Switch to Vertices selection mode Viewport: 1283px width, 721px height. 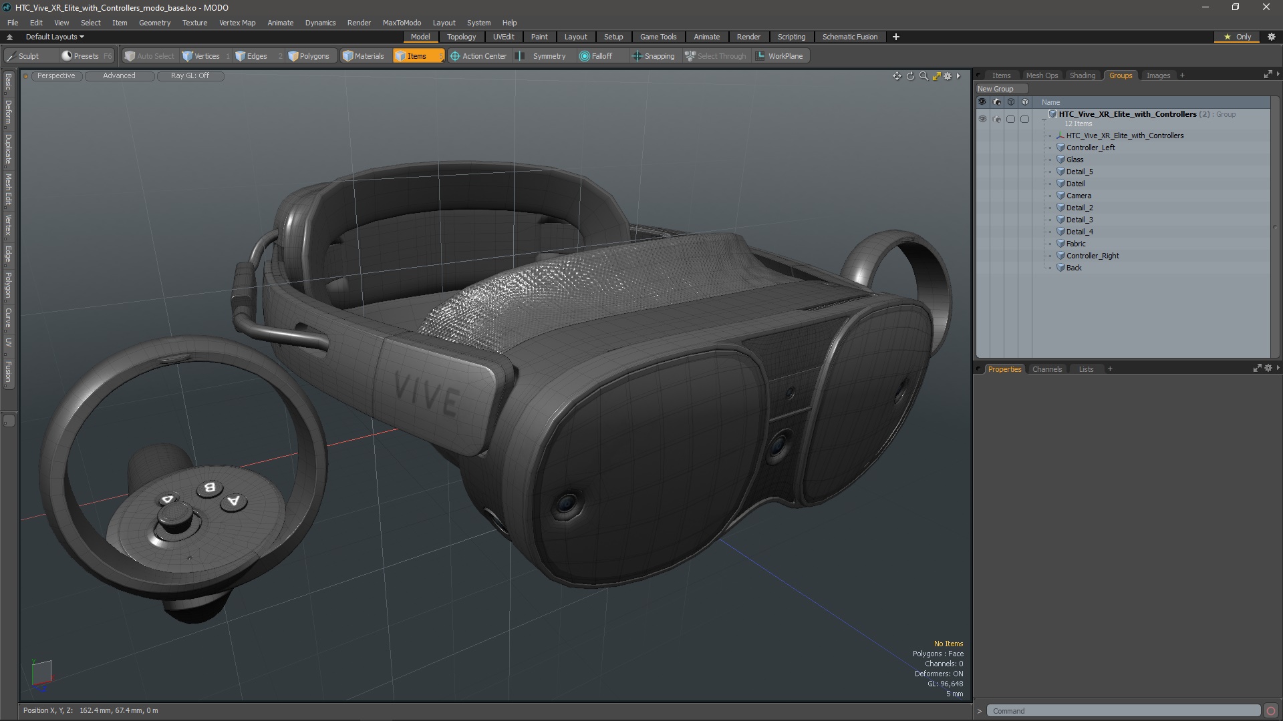click(206, 56)
